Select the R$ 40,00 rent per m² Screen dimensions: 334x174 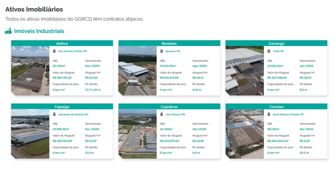pos(91,78)
